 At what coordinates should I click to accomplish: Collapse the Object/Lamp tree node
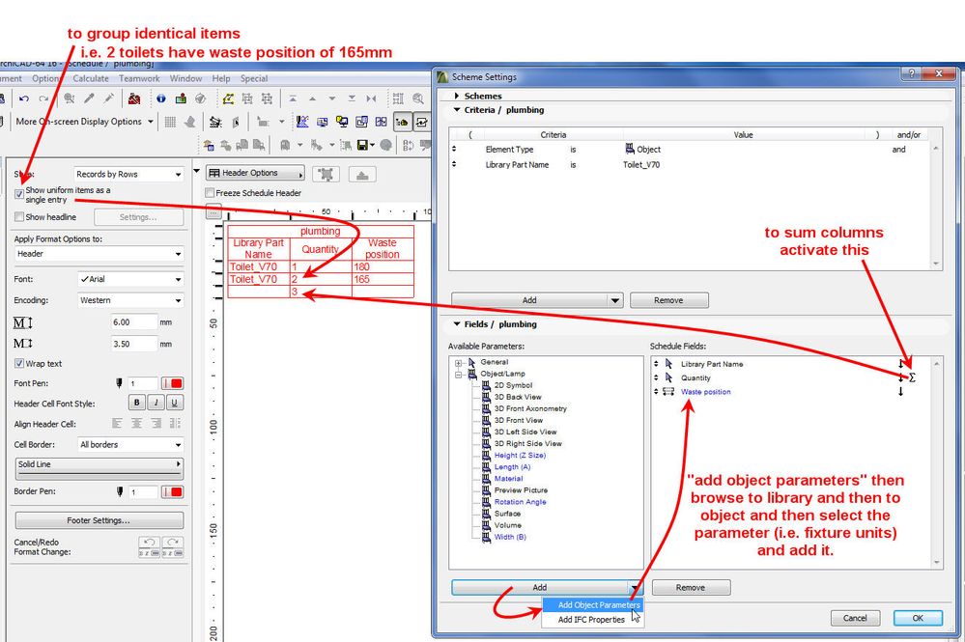pos(458,375)
